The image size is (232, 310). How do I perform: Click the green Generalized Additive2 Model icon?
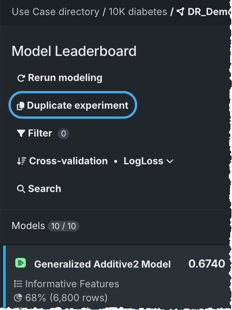coord(20,263)
